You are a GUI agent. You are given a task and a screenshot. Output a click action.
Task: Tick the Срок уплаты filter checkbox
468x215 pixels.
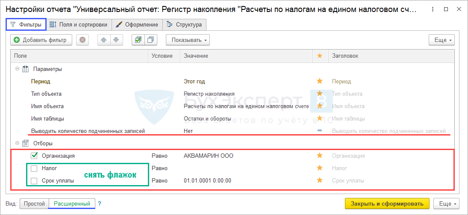(34, 181)
